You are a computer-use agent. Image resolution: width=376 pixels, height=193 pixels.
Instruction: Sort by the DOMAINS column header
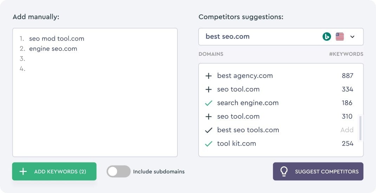[211, 54]
